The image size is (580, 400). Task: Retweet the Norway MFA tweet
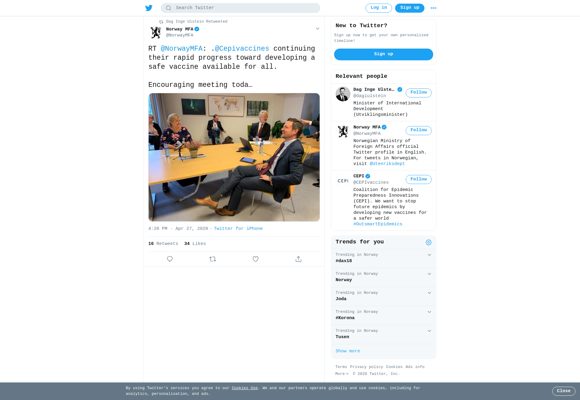[213, 259]
